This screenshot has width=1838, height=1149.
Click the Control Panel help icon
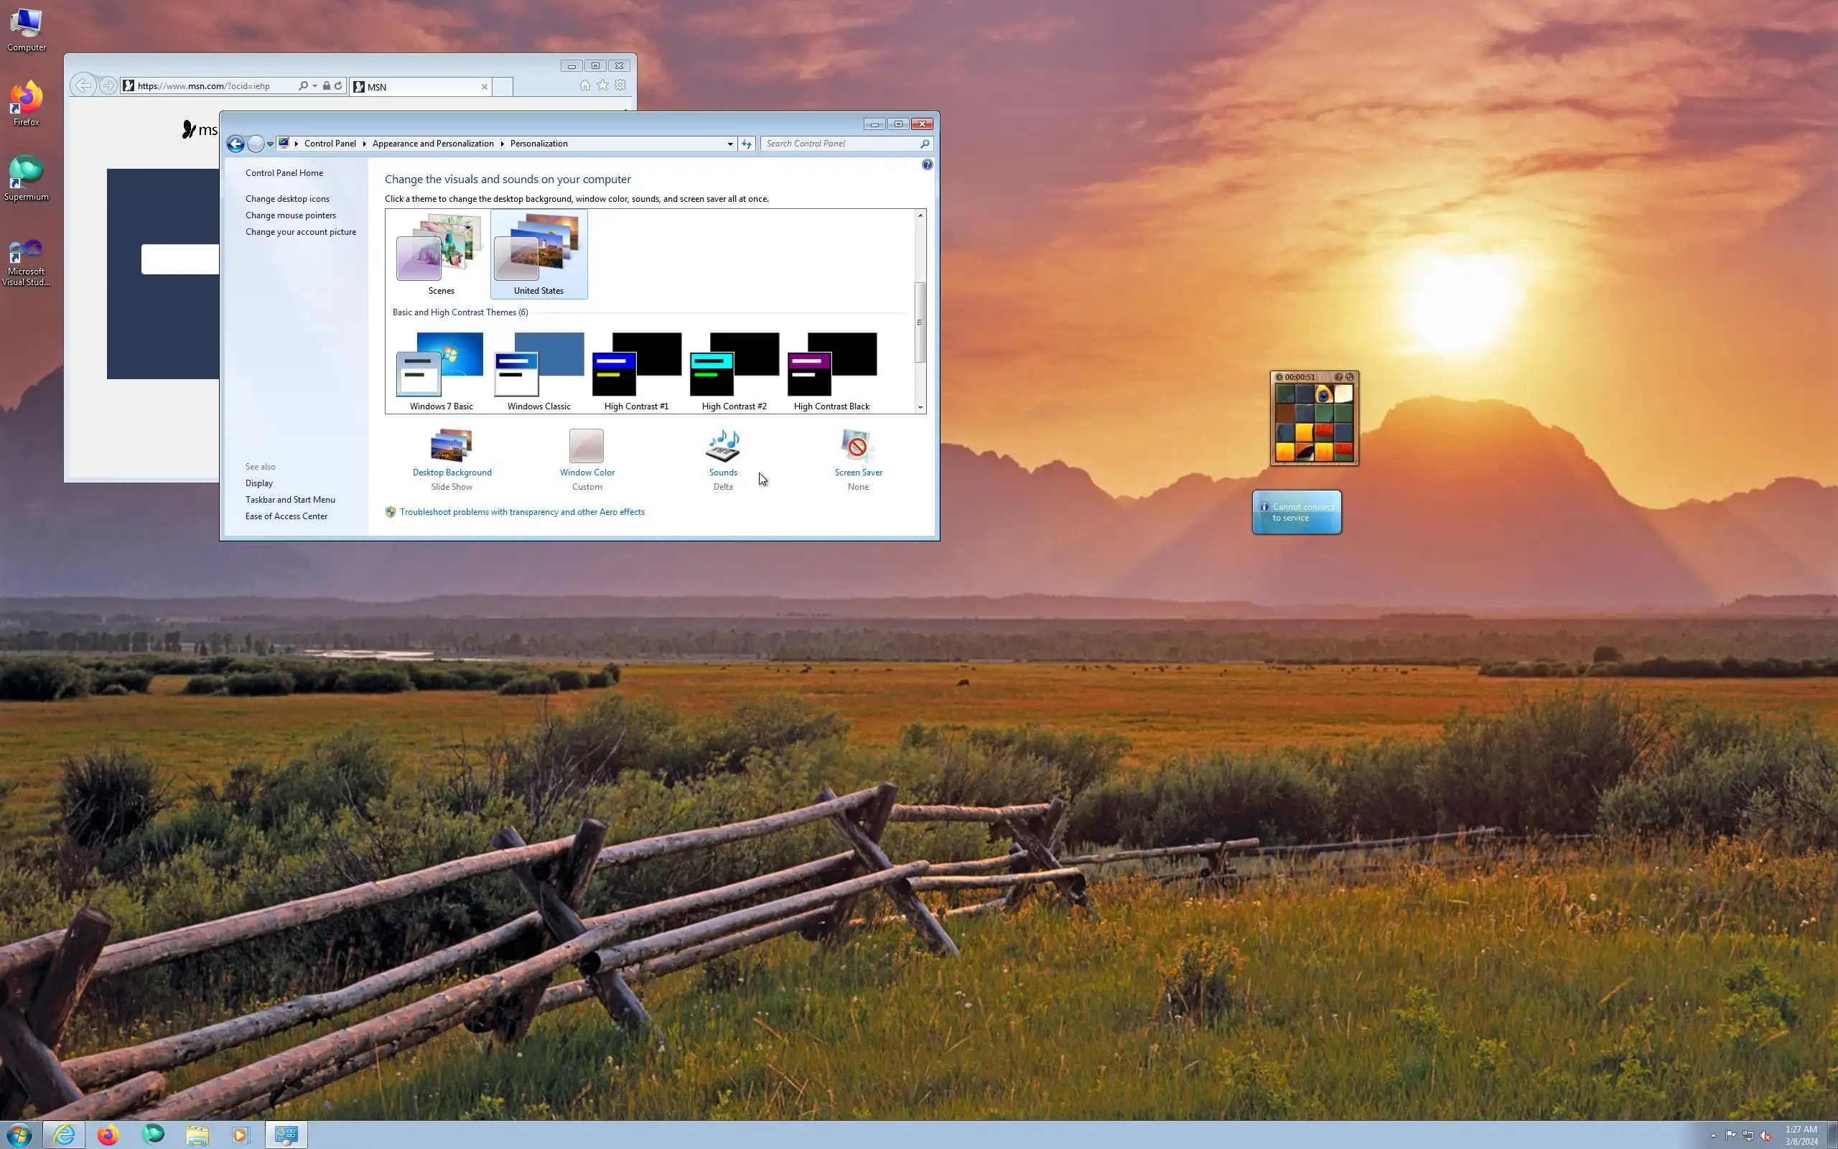click(x=927, y=165)
